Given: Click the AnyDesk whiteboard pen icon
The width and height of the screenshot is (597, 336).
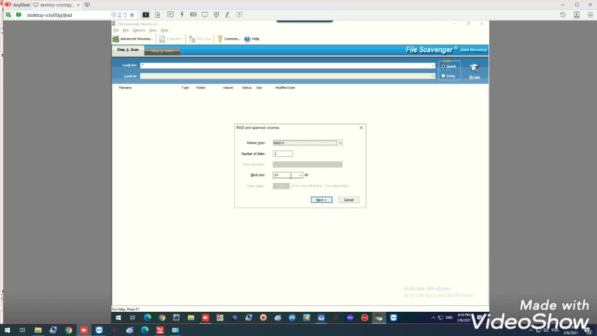Looking at the screenshot, I should click(228, 15).
